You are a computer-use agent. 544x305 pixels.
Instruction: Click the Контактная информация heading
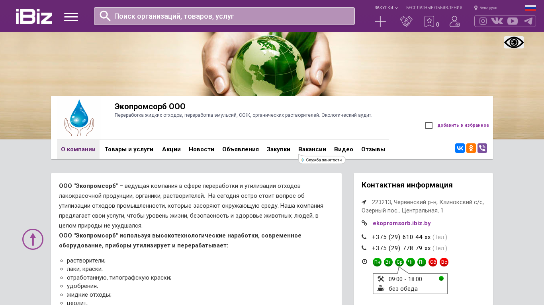[407, 185]
